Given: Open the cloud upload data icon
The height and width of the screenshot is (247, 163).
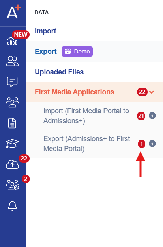Looking at the screenshot, I should [12, 164].
